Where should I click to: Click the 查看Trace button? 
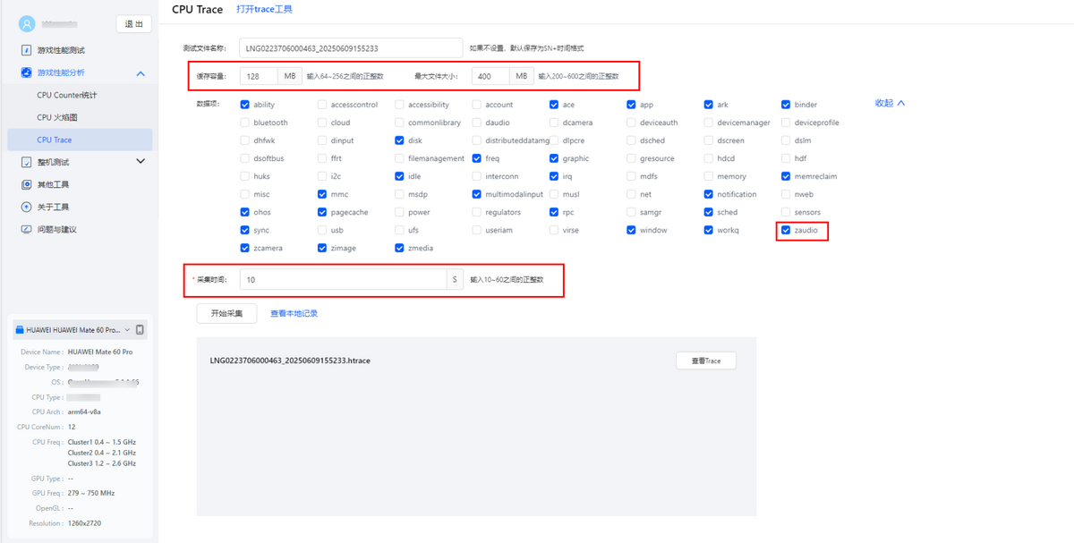[x=705, y=361]
